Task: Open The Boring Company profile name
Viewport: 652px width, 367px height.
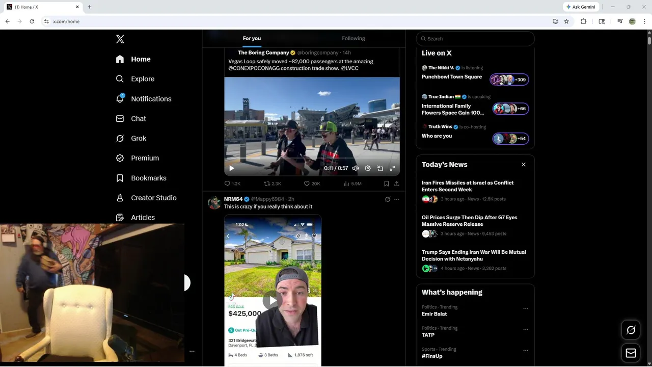Action: pyautogui.click(x=263, y=53)
